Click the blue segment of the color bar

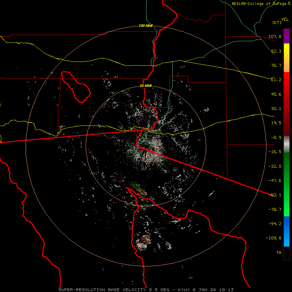(x=286, y=231)
